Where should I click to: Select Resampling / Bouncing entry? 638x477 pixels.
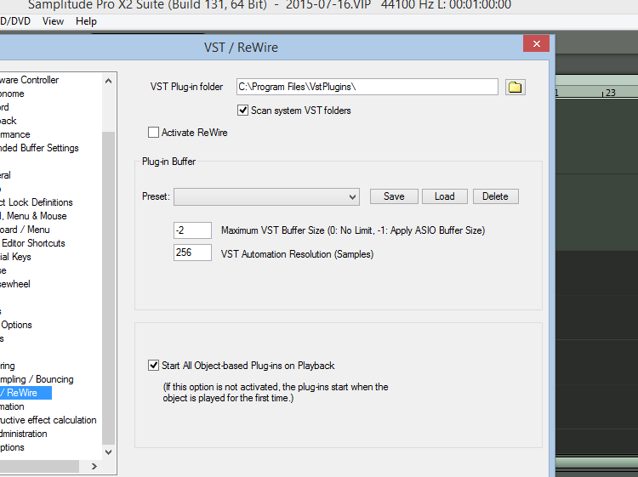[37, 379]
